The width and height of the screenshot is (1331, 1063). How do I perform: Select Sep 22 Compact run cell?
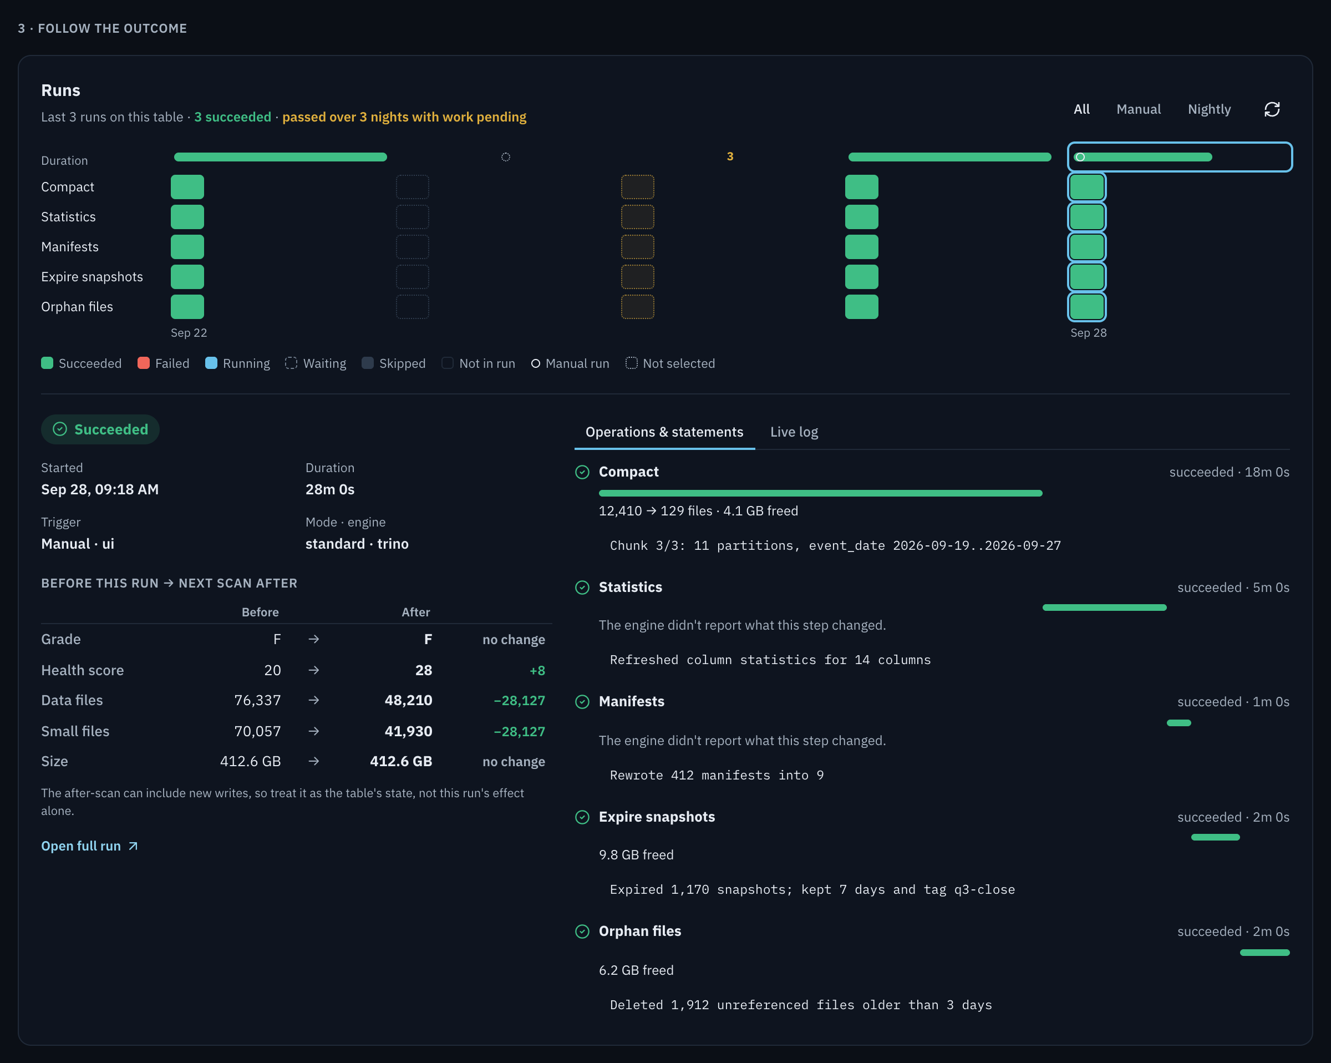pos(187,187)
